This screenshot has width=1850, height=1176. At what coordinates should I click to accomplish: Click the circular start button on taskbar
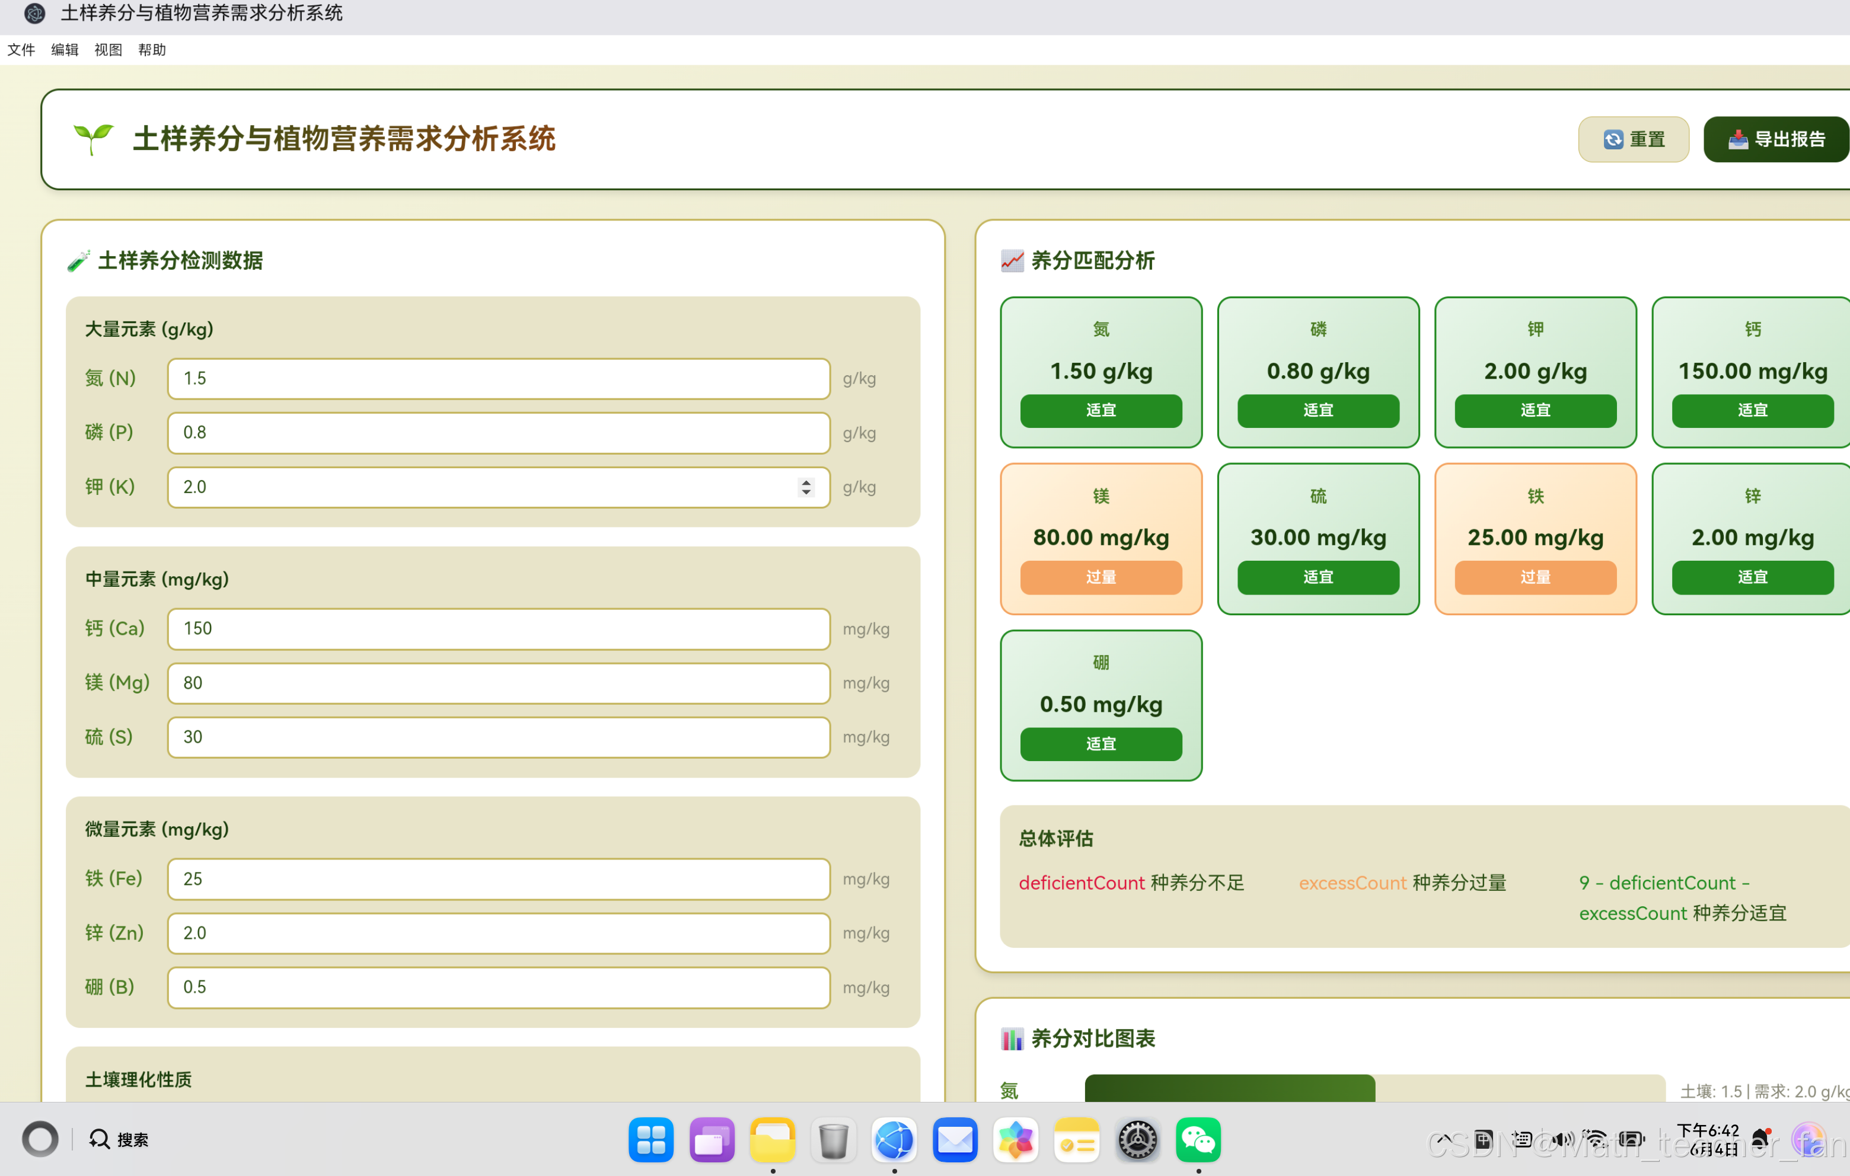tap(40, 1139)
